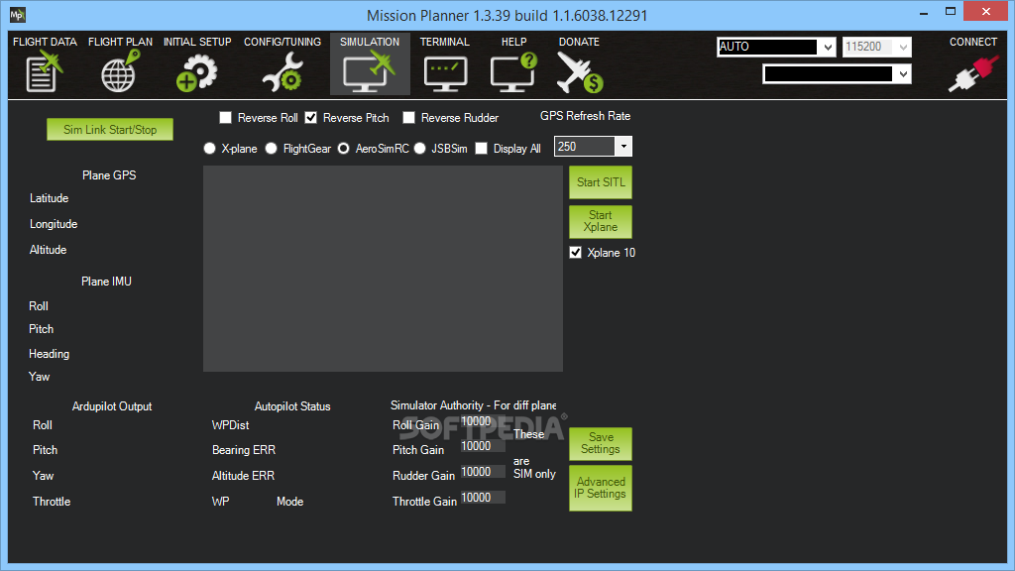Click the CONNECT label
This screenshot has height=571, width=1015.
click(973, 42)
